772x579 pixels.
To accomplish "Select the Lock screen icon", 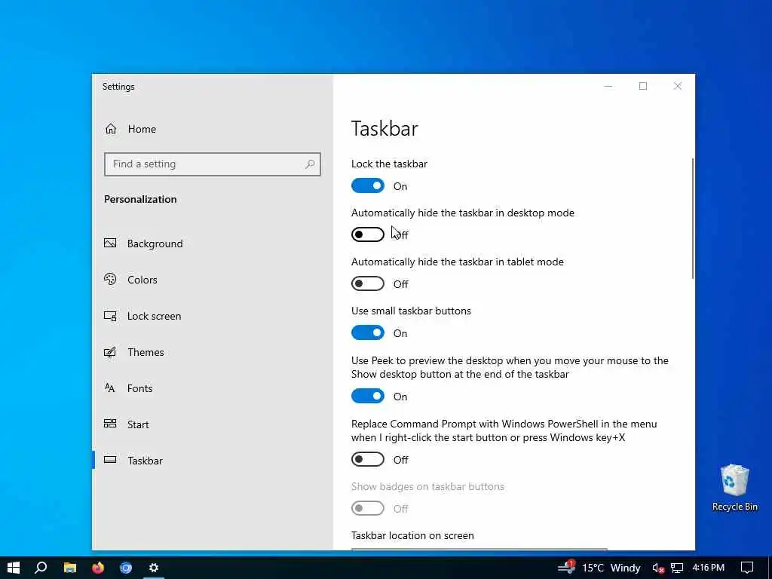I will [x=110, y=316].
